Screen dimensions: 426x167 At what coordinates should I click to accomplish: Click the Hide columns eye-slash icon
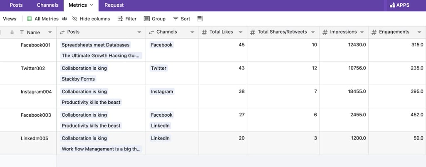(x=75, y=19)
